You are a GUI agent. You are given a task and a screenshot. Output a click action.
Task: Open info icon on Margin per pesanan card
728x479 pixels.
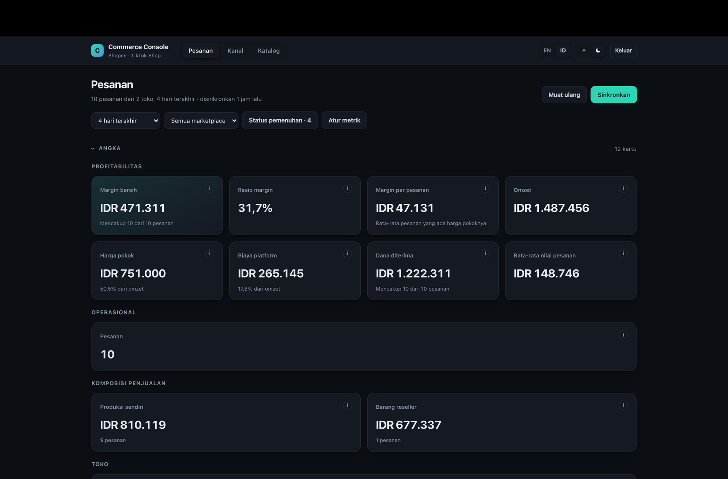point(485,188)
